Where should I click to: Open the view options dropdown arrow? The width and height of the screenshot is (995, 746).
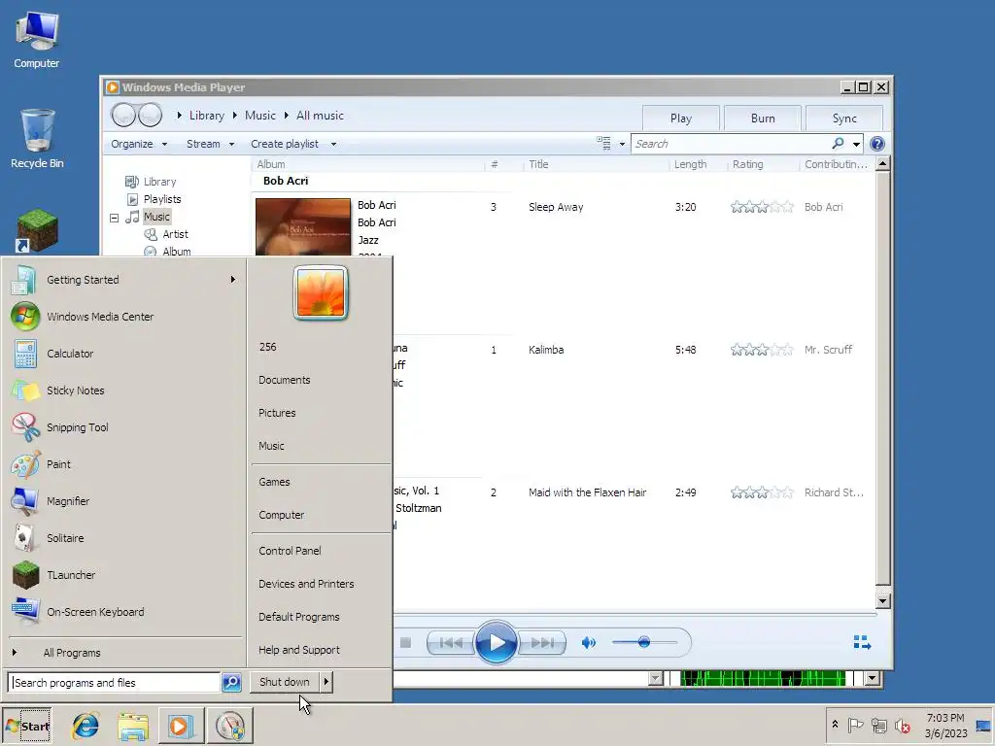click(622, 144)
